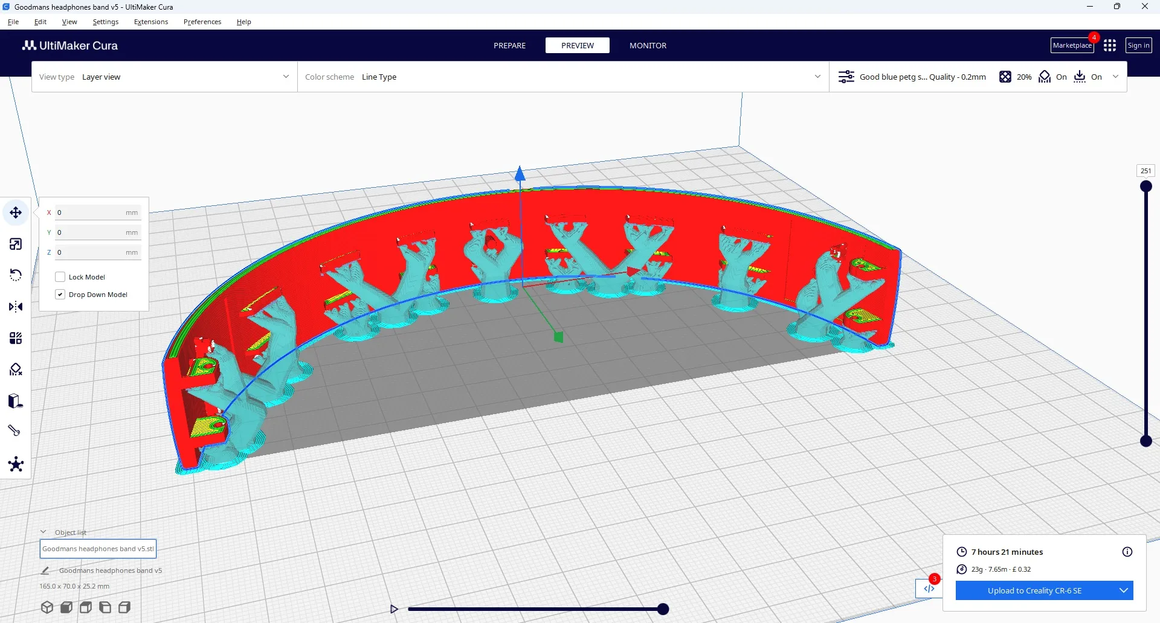
Task: Select the Scale tool
Action: (x=16, y=244)
